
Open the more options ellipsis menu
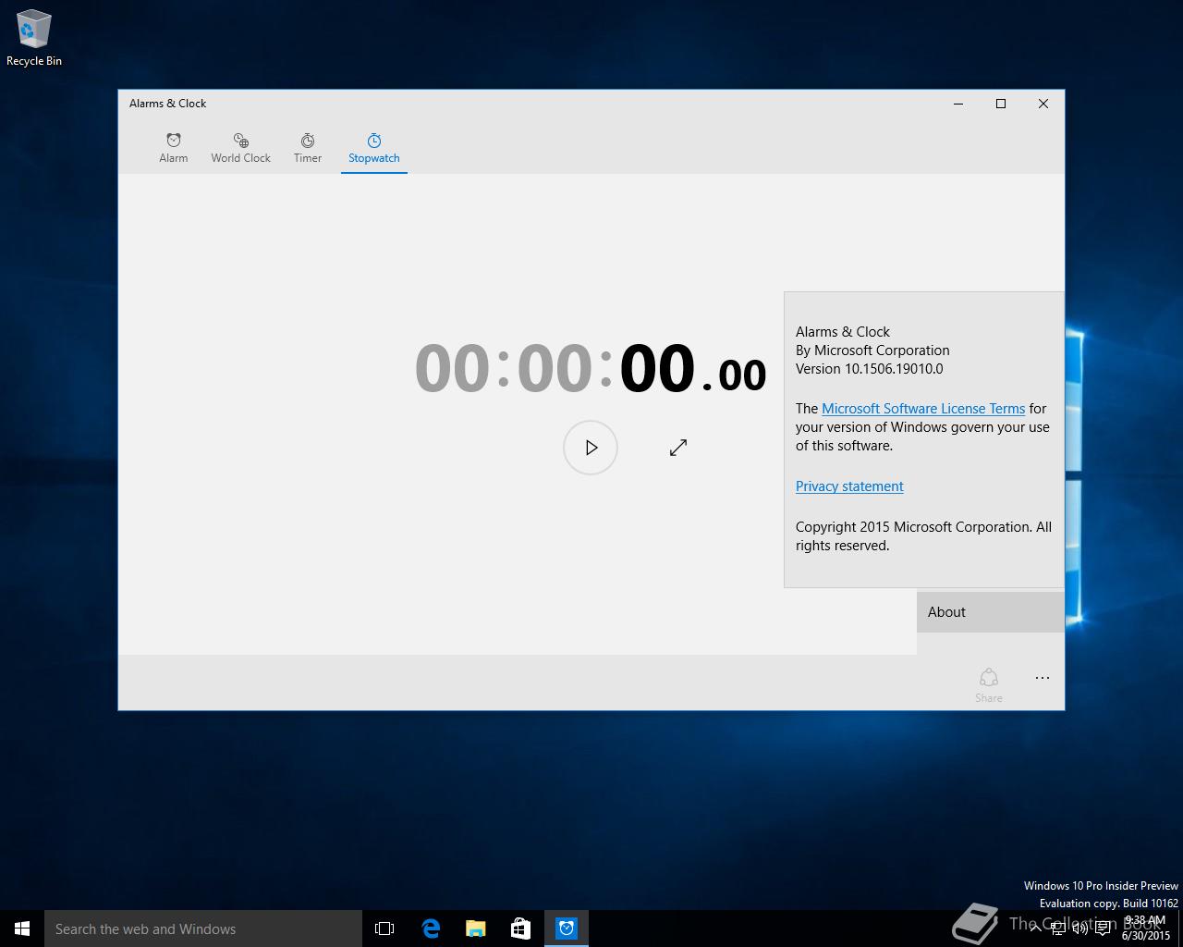[x=1043, y=678]
